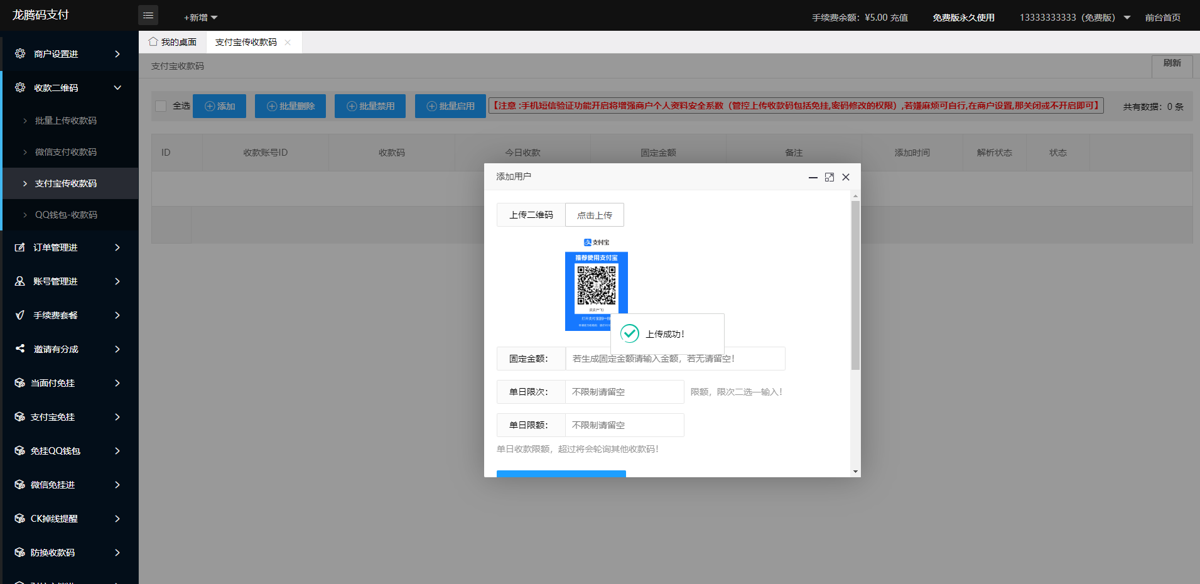Click the 微信免挂进 sidebar icon
This screenshot has width=1200, height=584.
[19, 485]
